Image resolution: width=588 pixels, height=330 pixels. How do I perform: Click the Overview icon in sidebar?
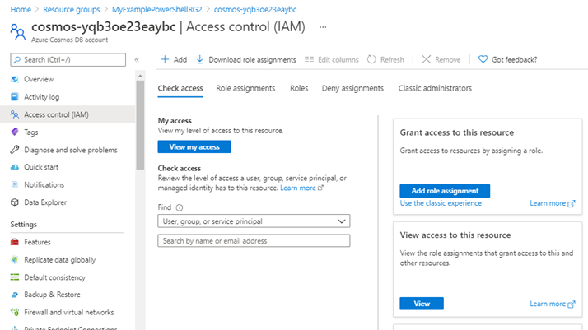tap(15, 79)
